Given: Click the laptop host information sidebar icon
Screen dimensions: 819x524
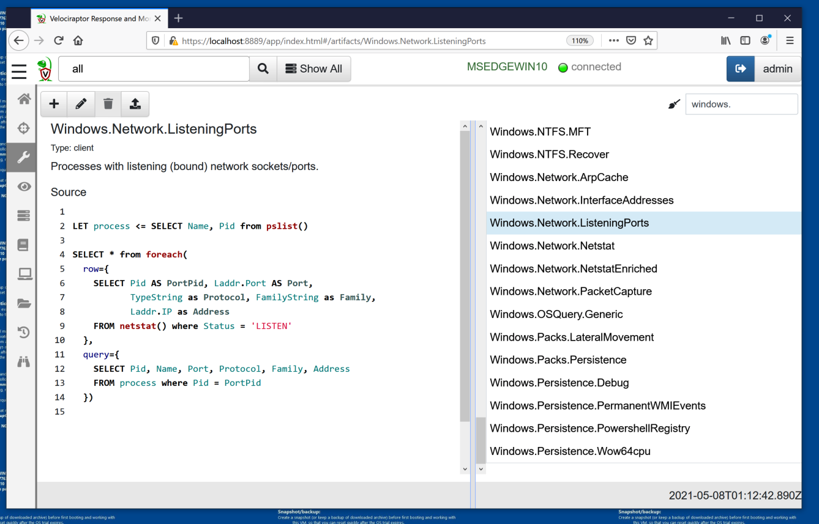Looking at the screenshot, I should click(24, 274).
